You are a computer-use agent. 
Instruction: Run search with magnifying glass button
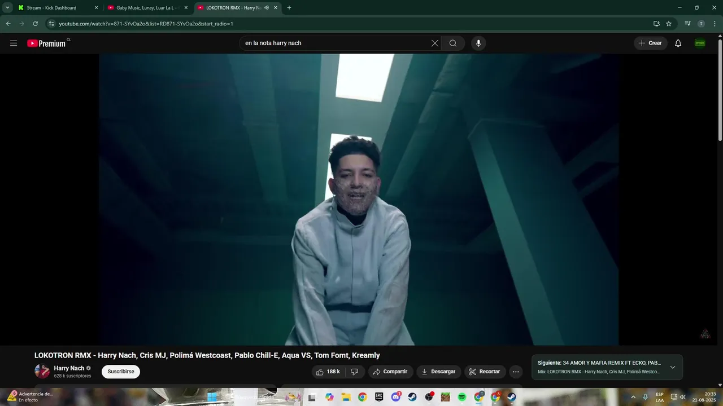453,43
